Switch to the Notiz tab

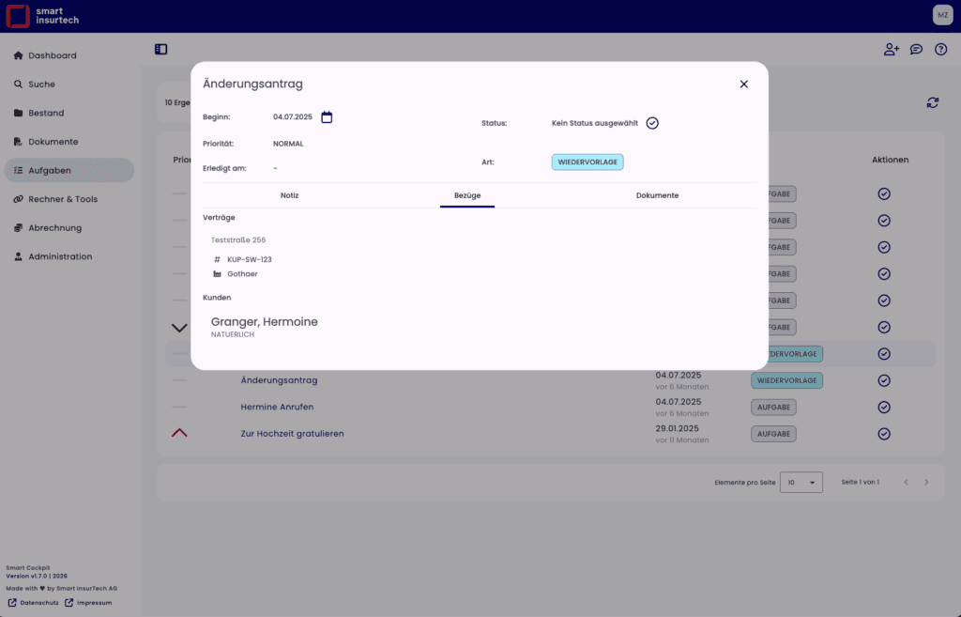pyautogui.click(x=289, y=195)
